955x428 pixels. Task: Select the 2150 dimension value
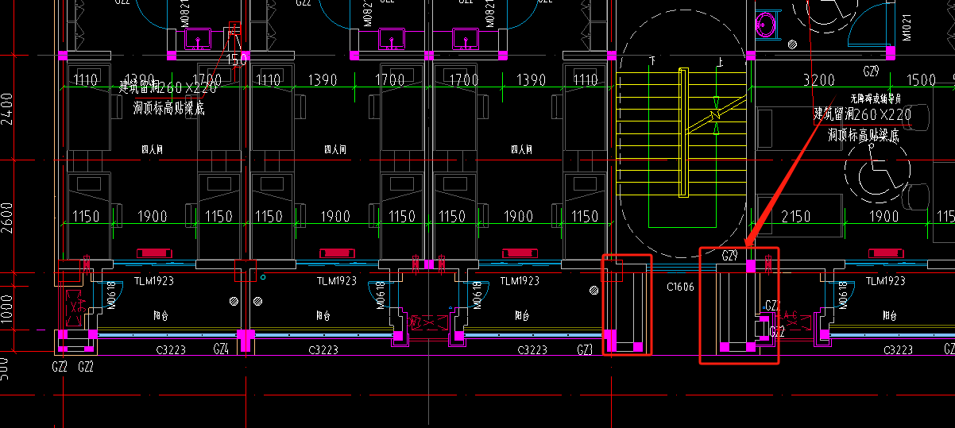795,216
